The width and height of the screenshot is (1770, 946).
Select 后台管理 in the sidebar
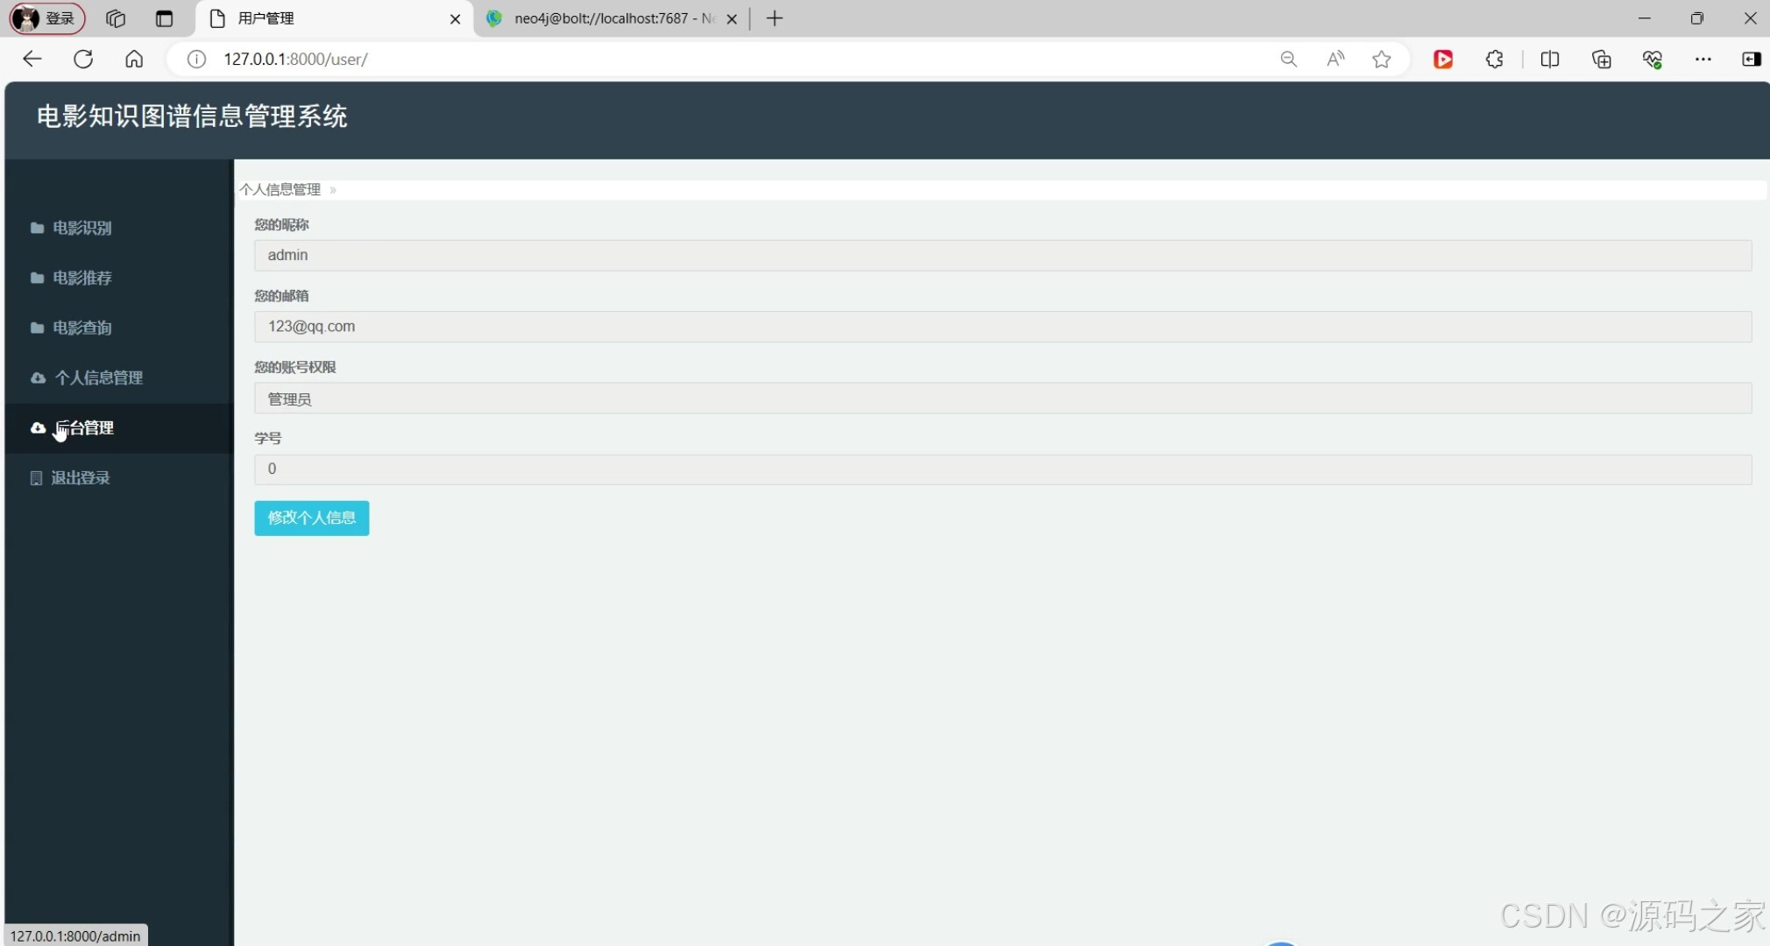pos(85,427)
